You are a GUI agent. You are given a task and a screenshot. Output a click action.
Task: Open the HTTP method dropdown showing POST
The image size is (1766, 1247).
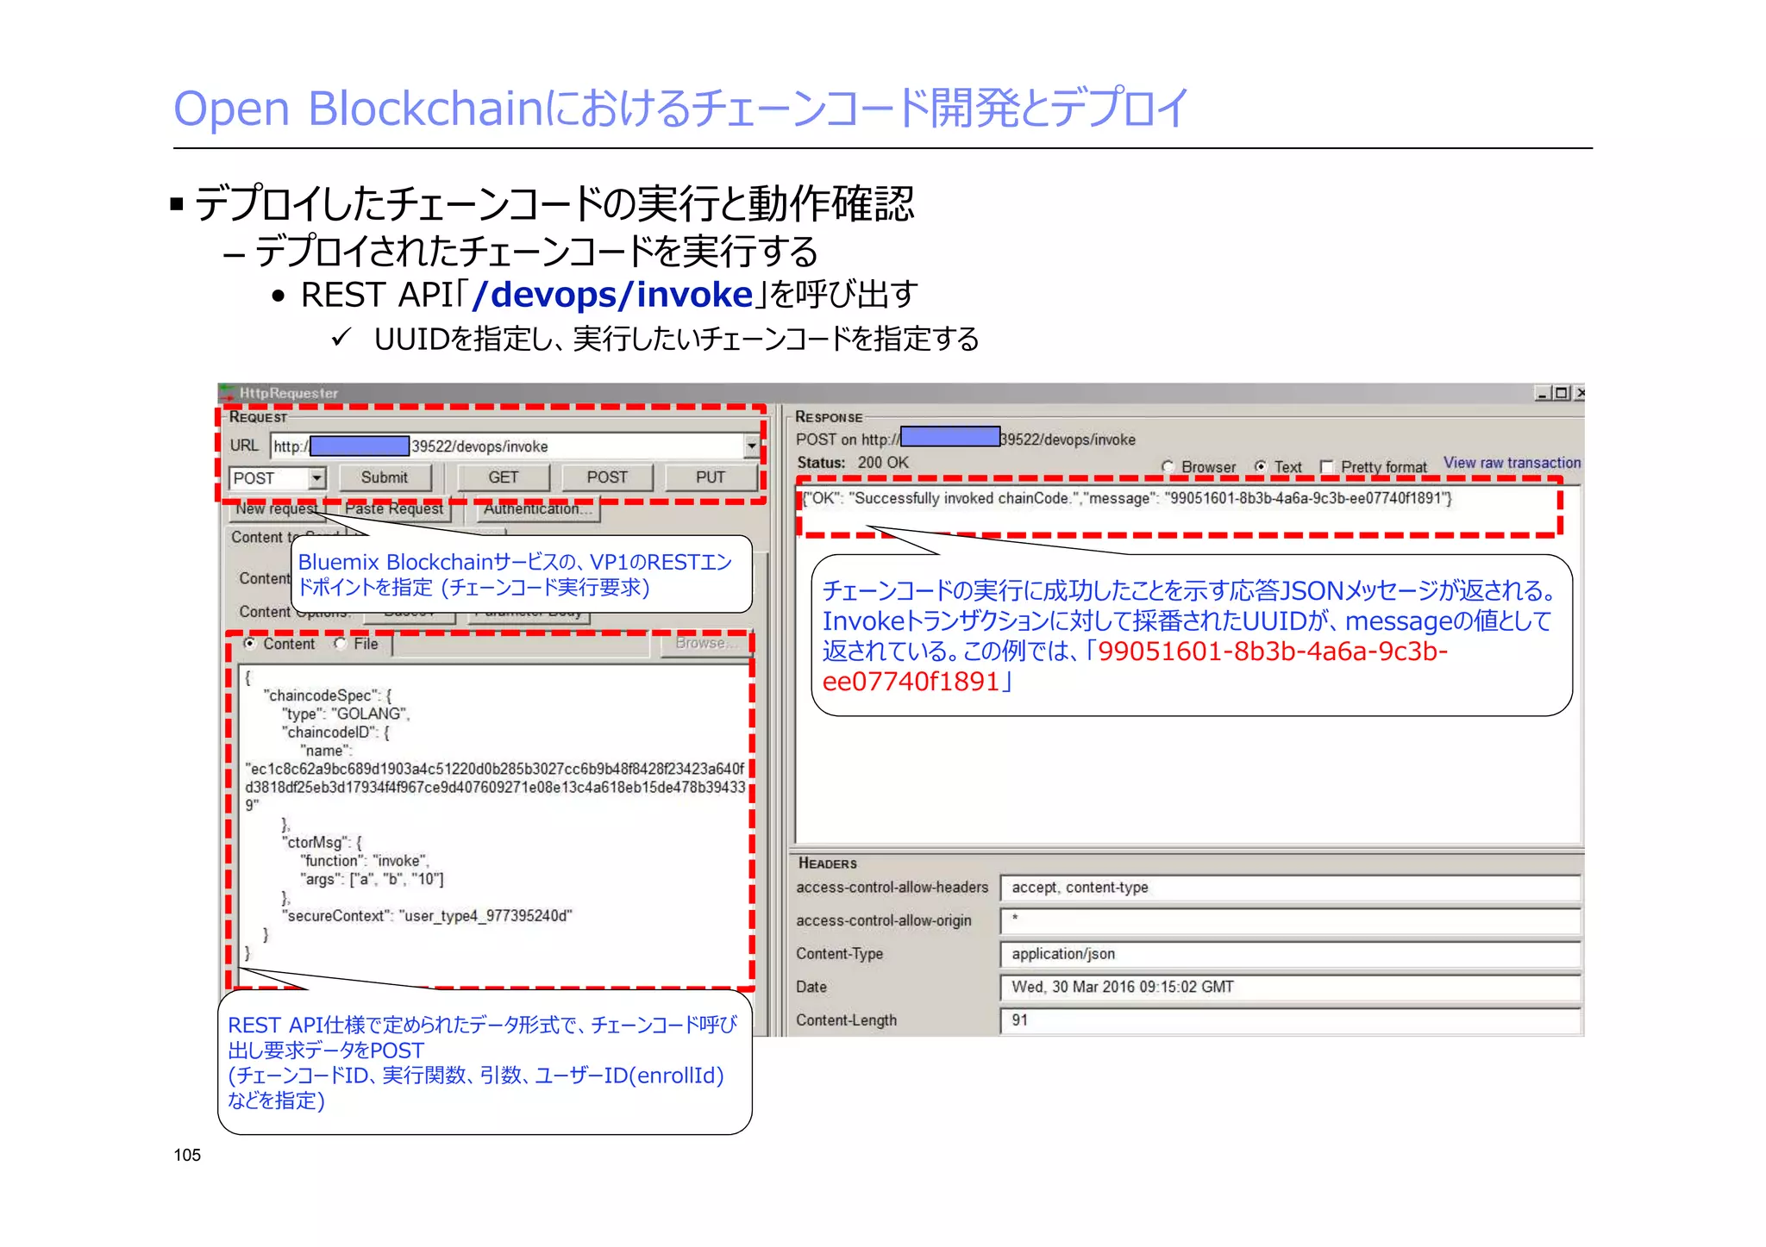[317, 478]
